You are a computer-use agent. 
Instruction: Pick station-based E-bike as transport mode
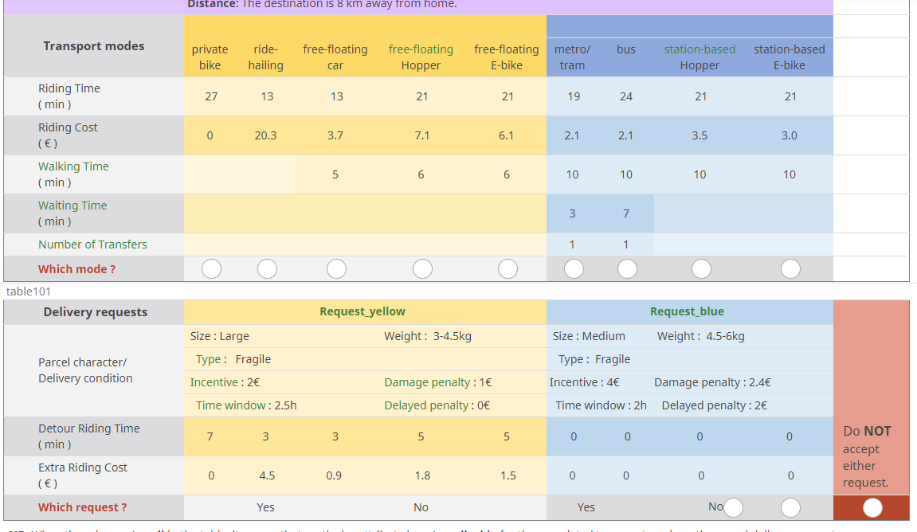pyautogui.click(x=790, y=269)
